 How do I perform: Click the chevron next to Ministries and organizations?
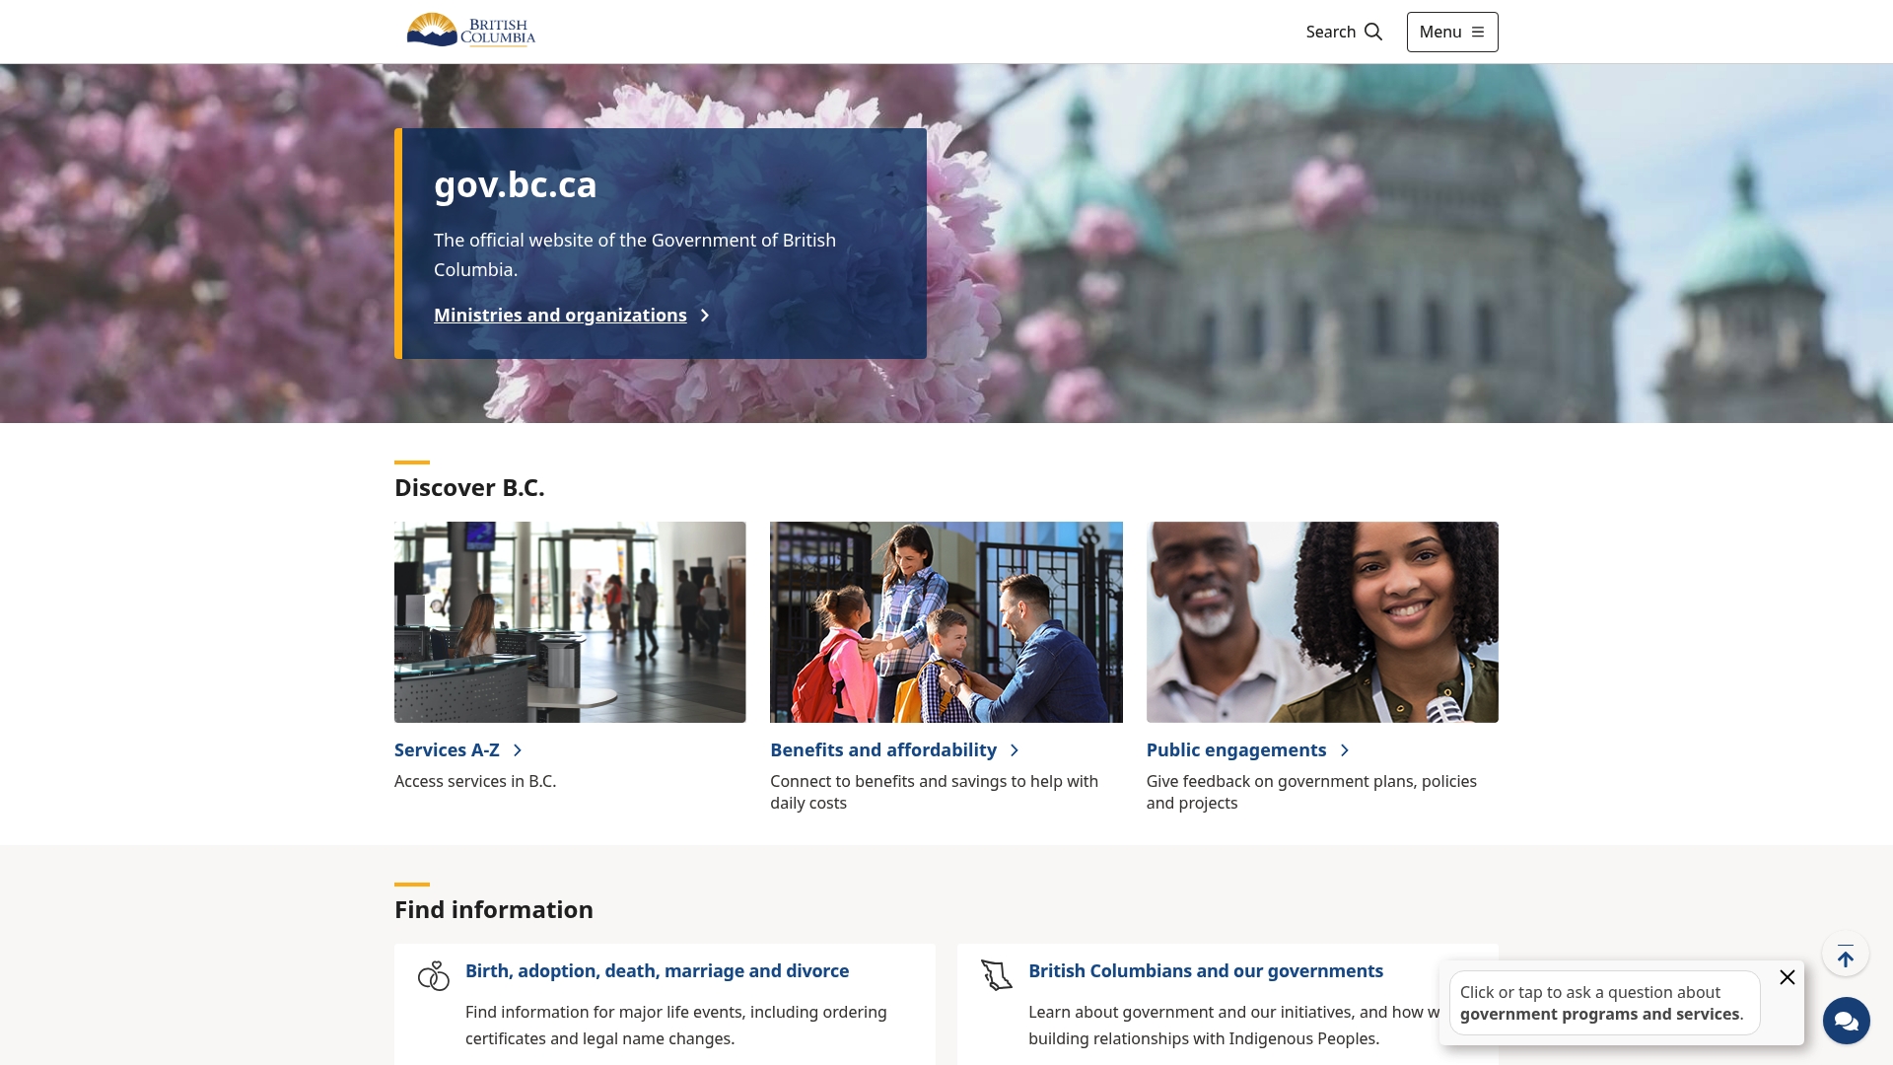tap(705, 316)
